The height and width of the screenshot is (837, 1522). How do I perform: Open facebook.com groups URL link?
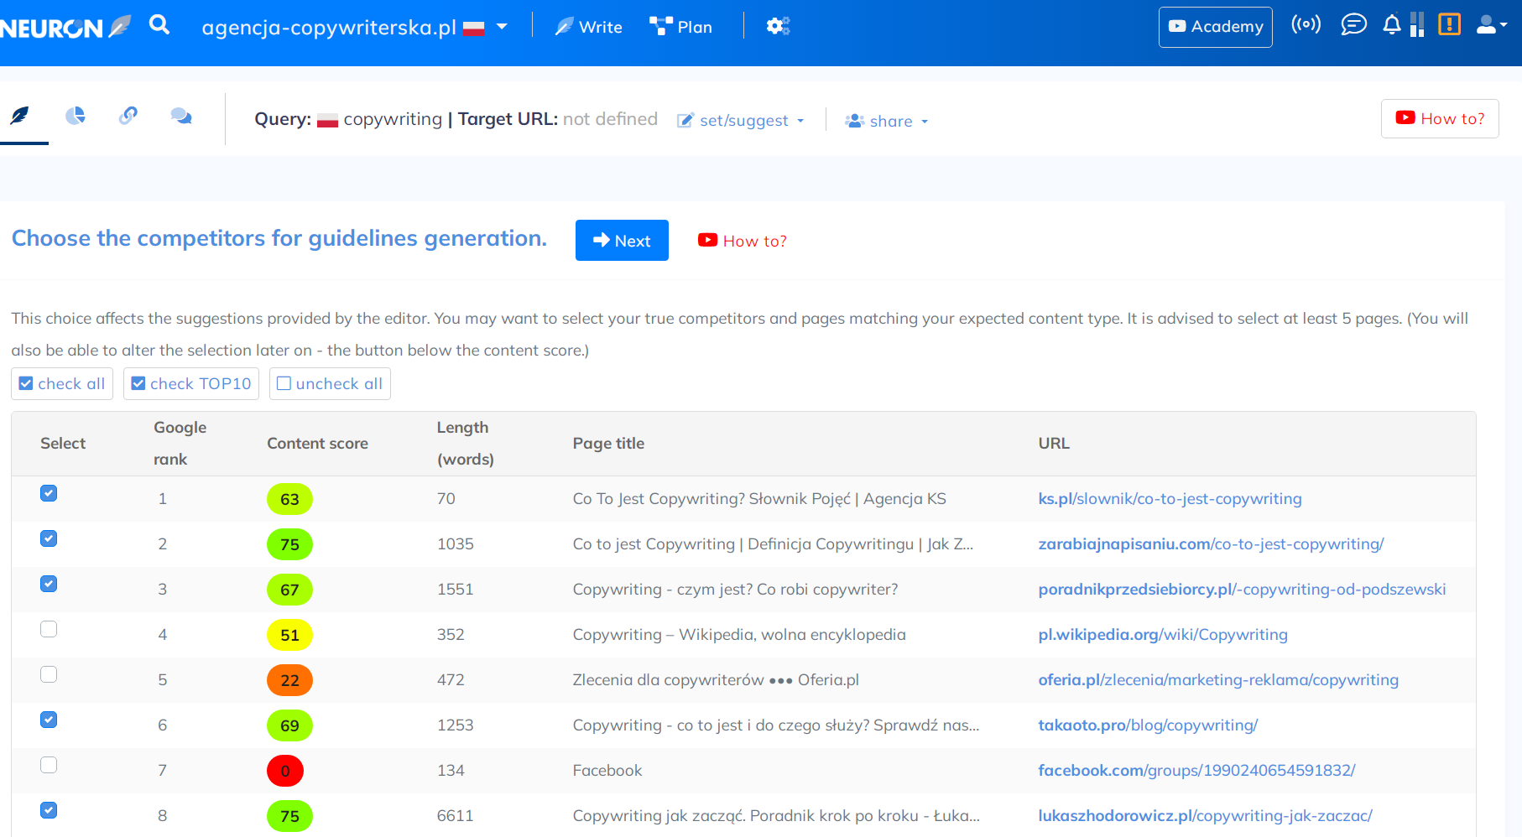1196,771
